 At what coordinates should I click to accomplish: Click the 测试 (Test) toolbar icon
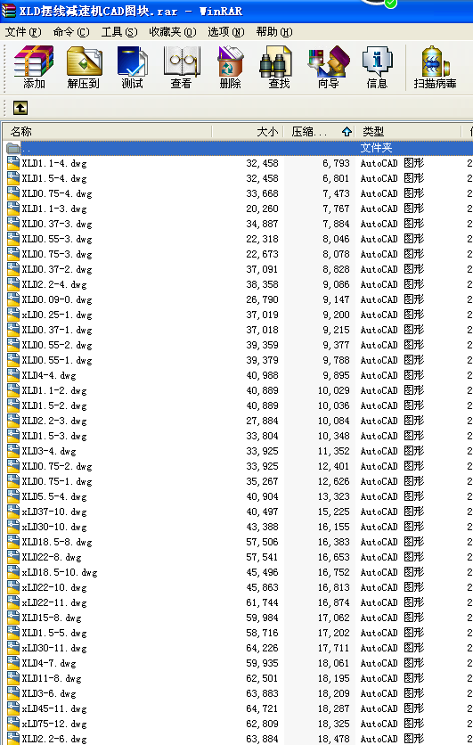point(133,67)
